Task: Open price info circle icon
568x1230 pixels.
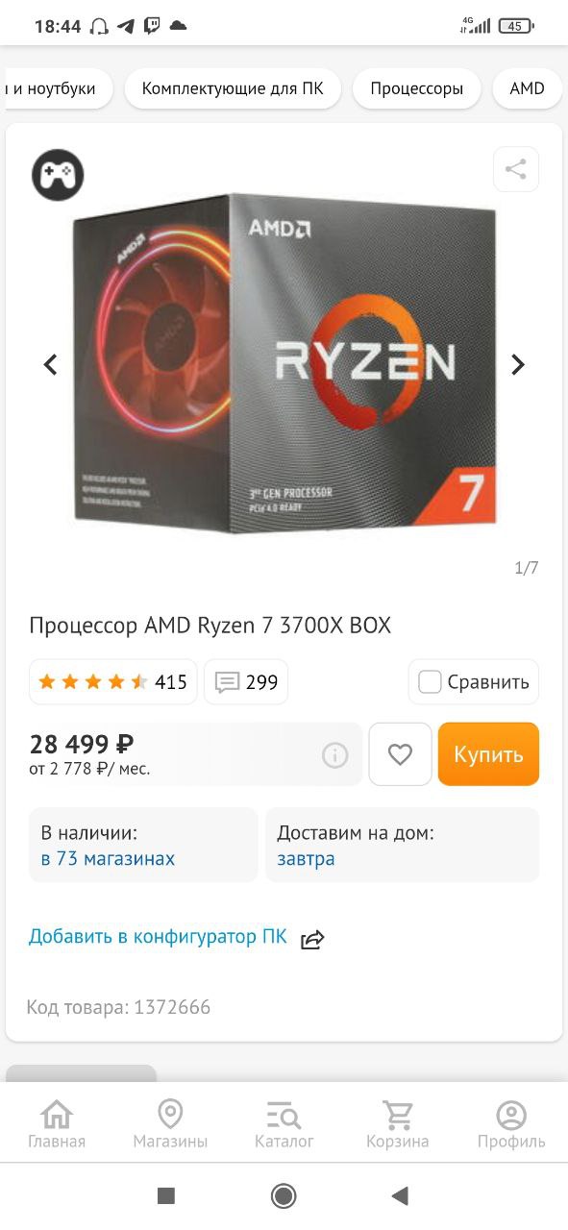Action: pos(334,755)
